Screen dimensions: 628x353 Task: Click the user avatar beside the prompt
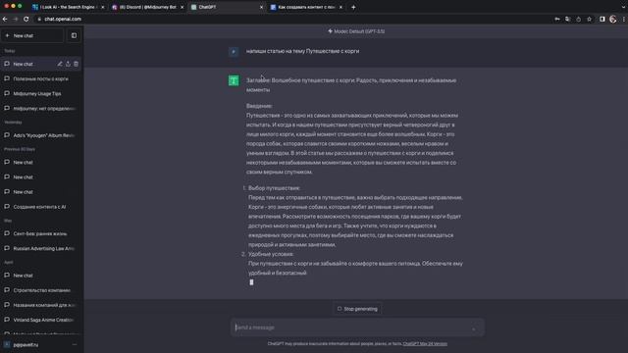(x=234, y=52)
